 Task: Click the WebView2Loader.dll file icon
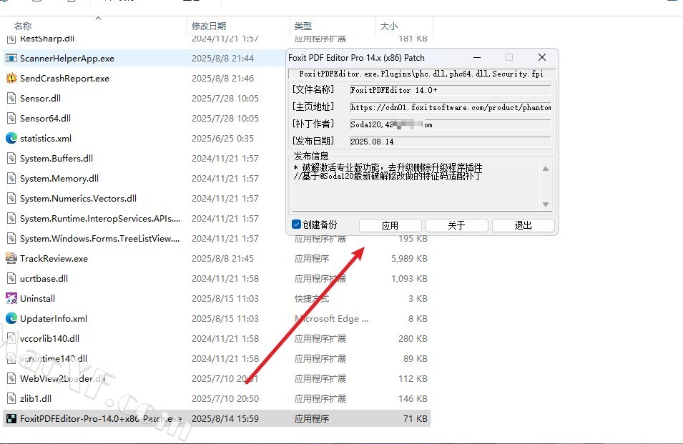point(11,379)
